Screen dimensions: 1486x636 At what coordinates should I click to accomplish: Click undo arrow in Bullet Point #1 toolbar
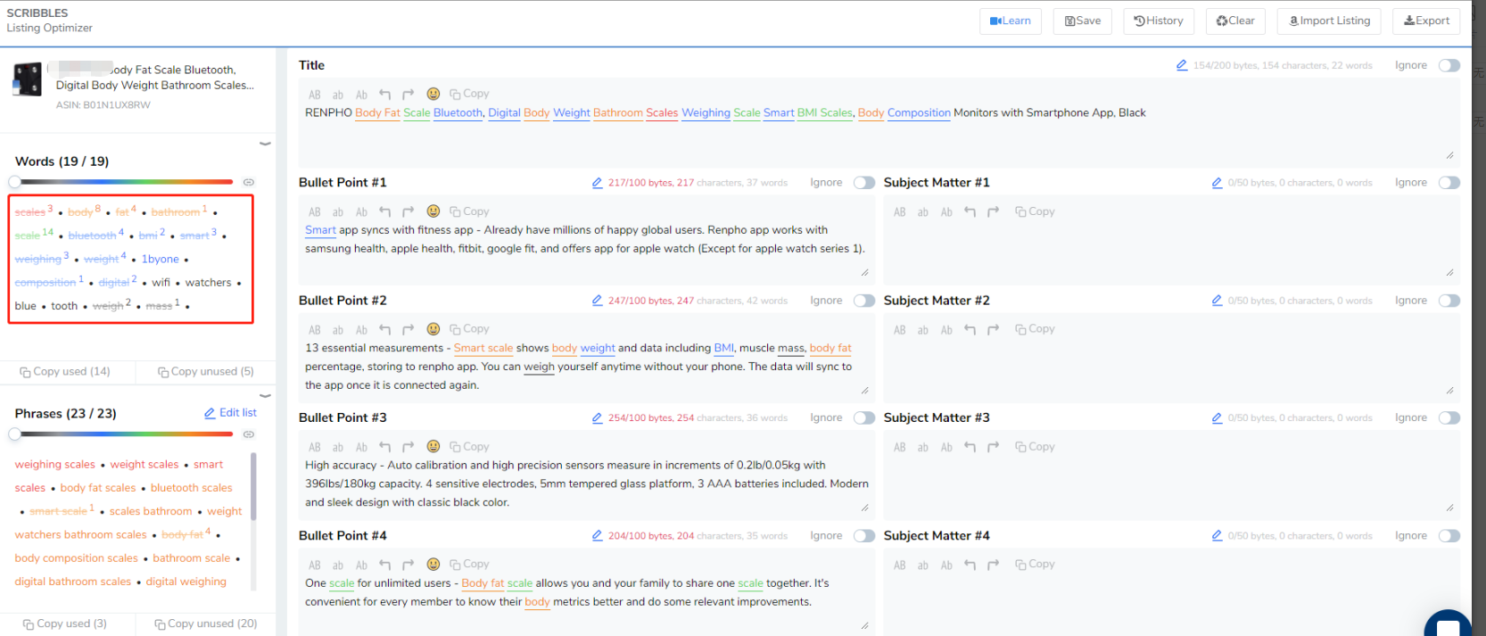coord(384,211)
